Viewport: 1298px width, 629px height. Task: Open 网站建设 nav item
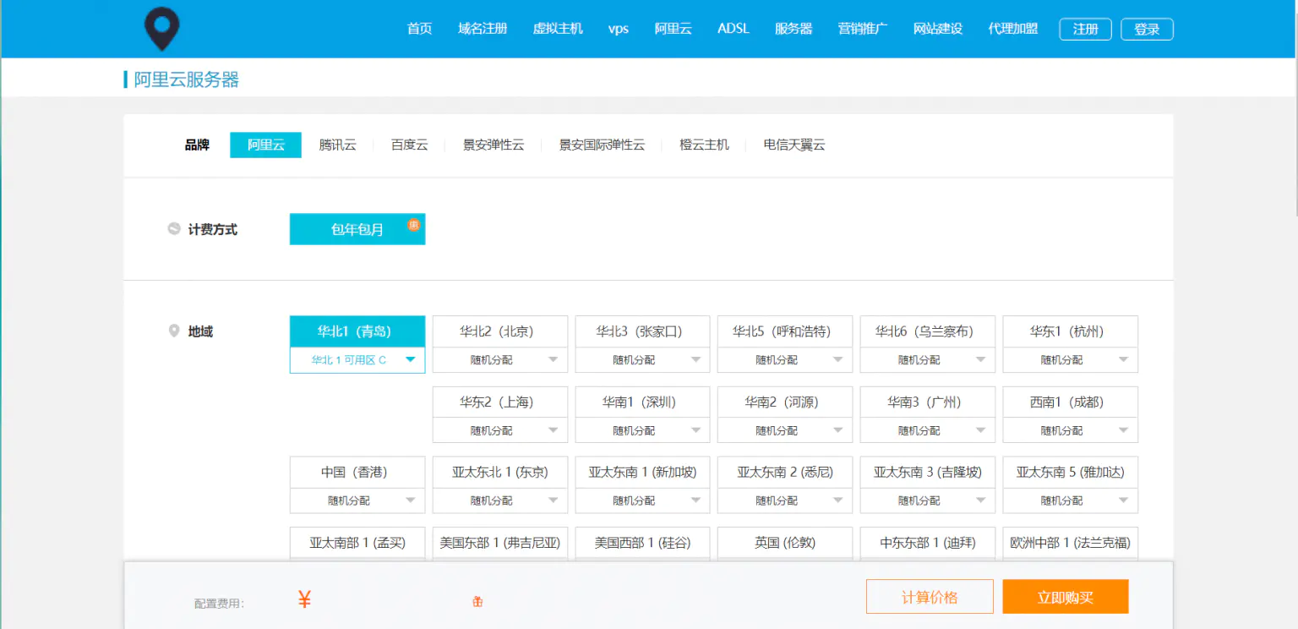[938, 29]
